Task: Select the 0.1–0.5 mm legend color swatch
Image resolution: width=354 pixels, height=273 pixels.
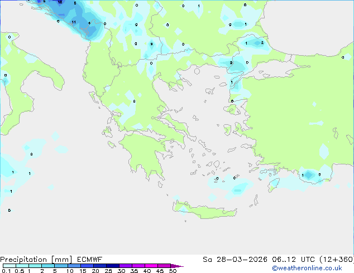Action: (x=9, y=266)
